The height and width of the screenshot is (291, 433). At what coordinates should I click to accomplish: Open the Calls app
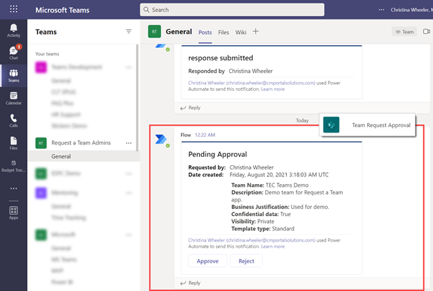click(14, 121)
